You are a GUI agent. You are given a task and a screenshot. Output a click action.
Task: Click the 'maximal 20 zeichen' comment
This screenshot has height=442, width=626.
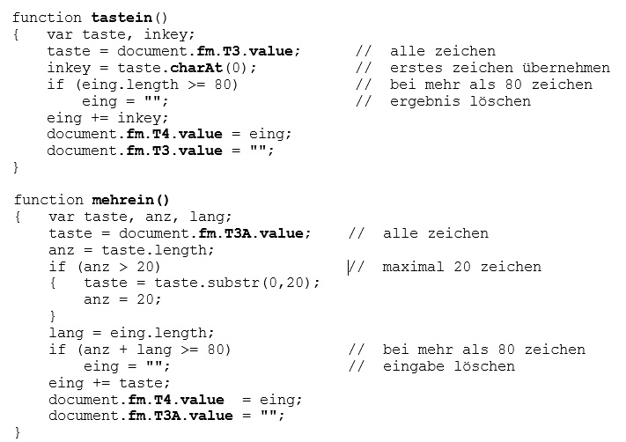[461, 267]
